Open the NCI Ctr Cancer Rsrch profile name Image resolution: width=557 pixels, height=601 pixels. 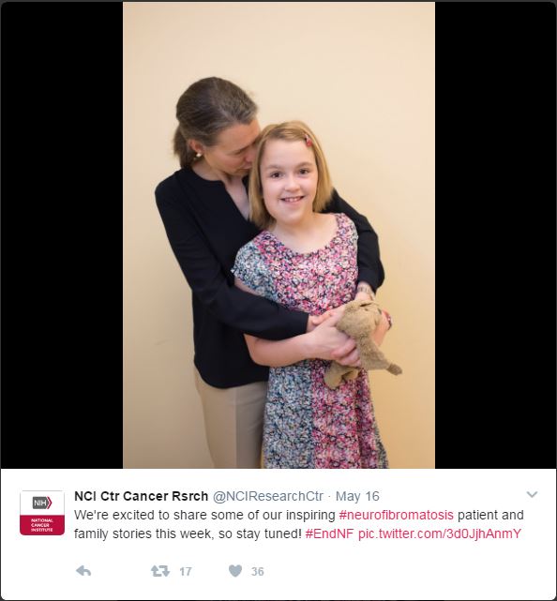141,496
